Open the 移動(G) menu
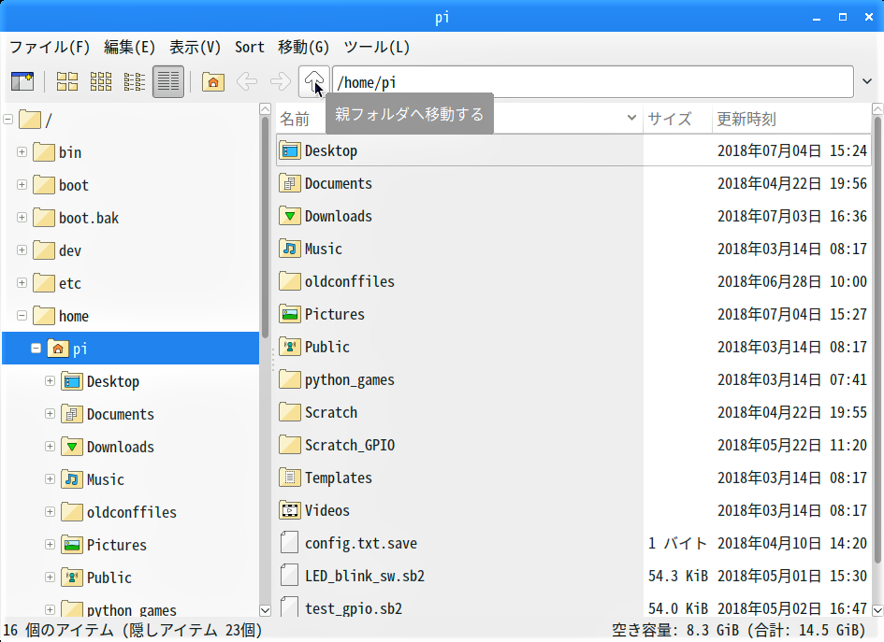884x642 pixels. pos(303,47)
